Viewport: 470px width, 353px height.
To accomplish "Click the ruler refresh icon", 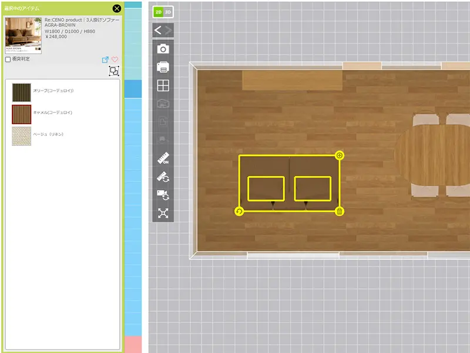I will coord(163,176).
